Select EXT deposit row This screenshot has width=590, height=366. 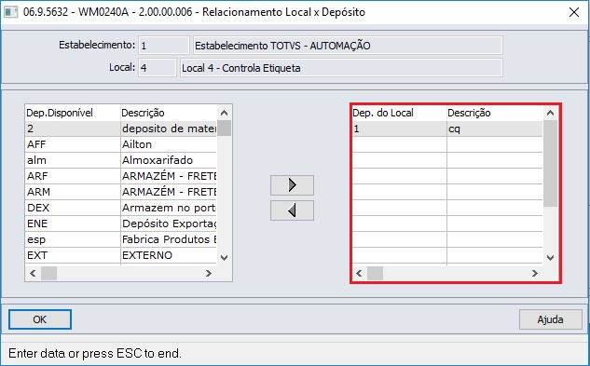point(121,255)
